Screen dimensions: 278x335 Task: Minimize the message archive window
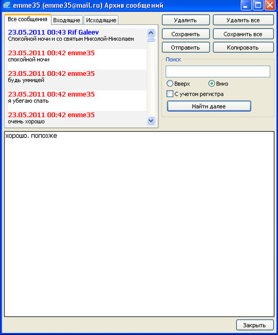[246, 5]
